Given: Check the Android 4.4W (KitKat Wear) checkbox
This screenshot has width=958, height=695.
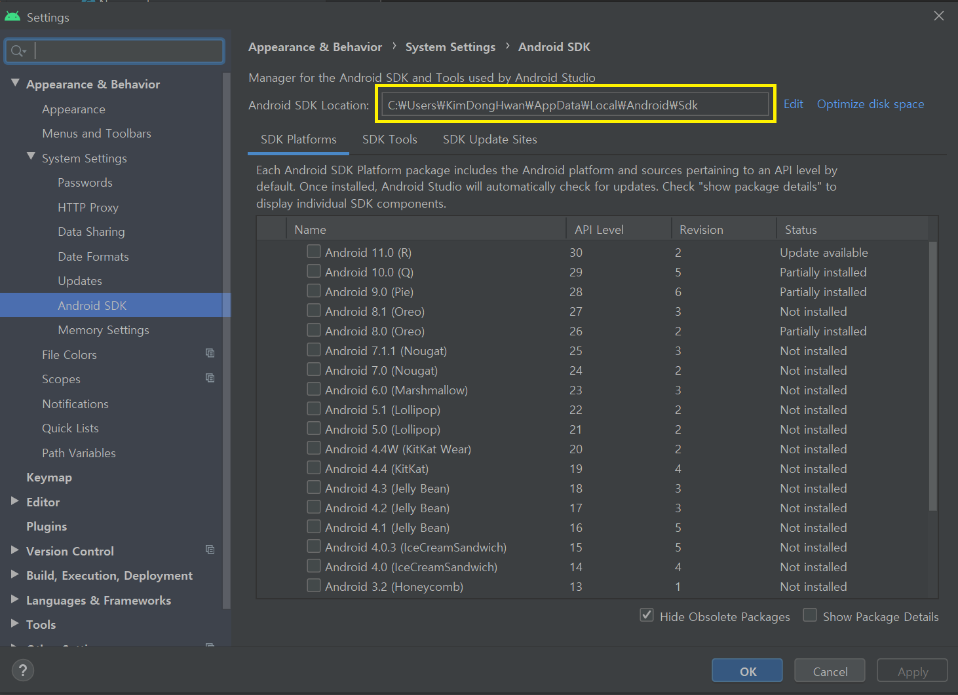Looking at the screenshot, I should pos(314,448).
